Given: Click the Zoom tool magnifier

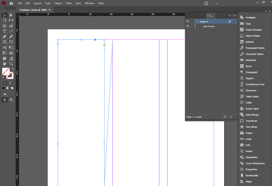Looking at the screenshot, I should pyautogui.click(x=11, y=64).
